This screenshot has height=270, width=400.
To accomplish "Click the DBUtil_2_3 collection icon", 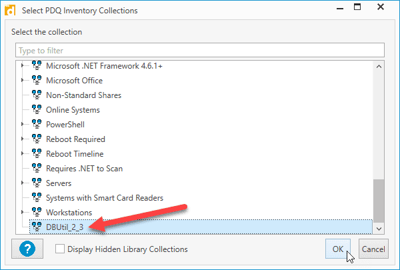I will point(37,227).
